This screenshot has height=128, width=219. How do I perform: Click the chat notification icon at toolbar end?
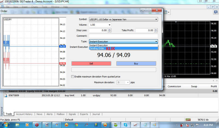[216, 12]
